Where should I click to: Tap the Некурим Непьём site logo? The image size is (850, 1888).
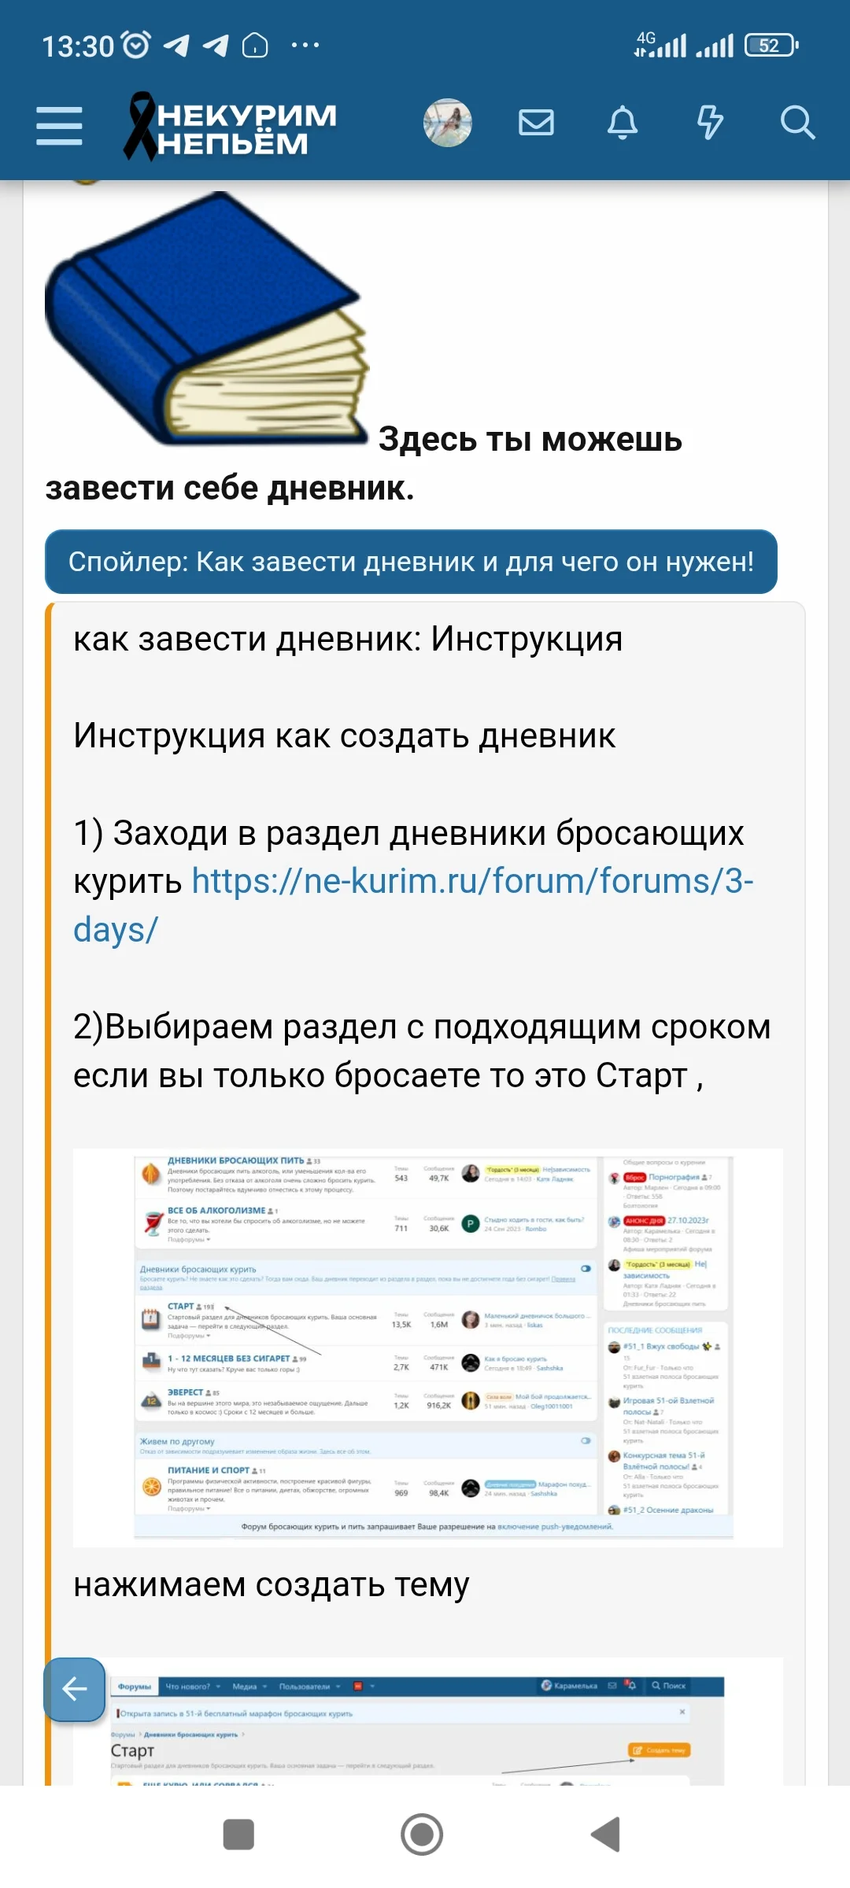pos(230,127)
